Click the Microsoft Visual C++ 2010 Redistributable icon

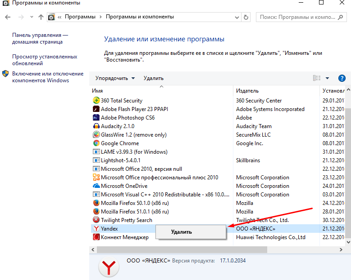tap(96, 194)
